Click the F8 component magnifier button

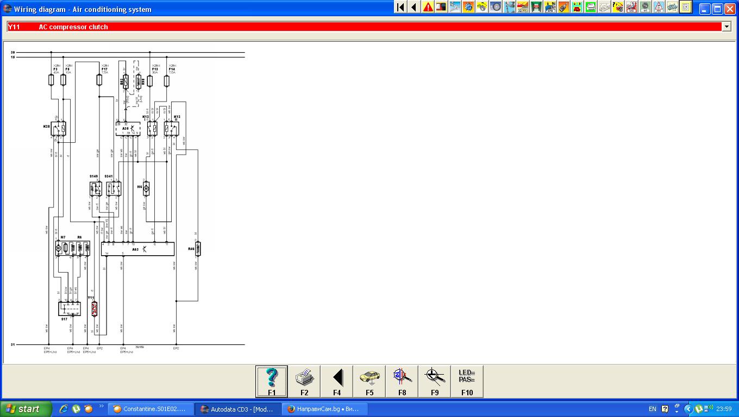pyautogui.click(x=402, y=381)
